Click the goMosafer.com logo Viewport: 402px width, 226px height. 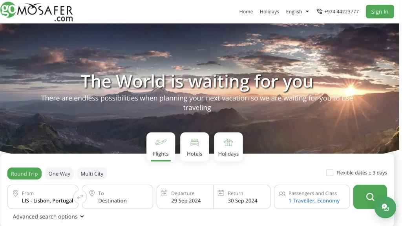tap(37, 11)
